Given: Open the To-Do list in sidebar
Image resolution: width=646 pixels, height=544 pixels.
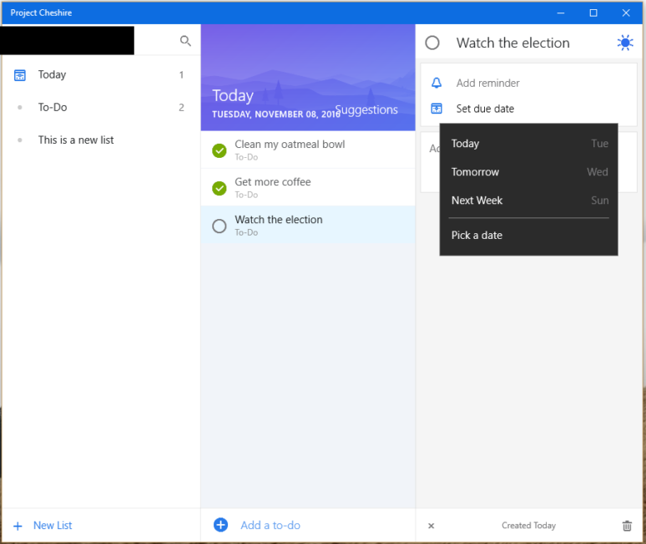Looking at the screenshot, I should [x=53, y=107].
